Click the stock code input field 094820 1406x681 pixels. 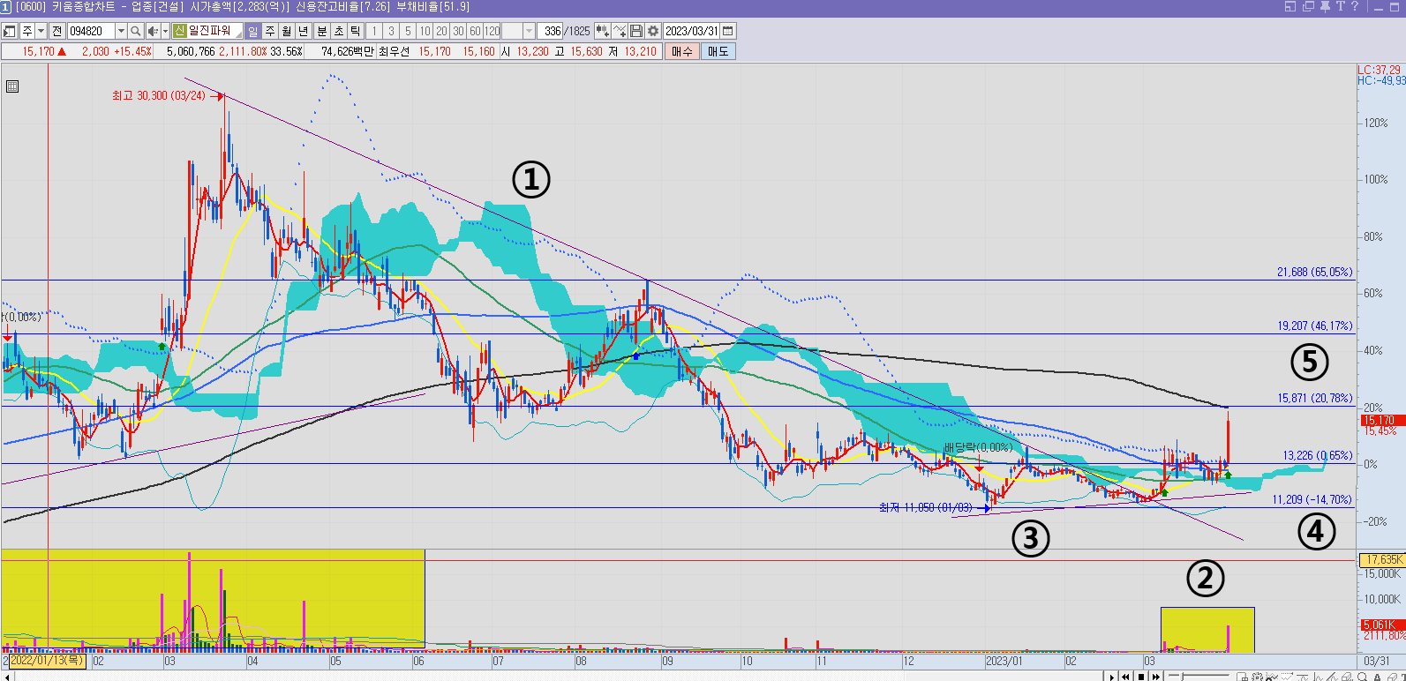point(91,31)
